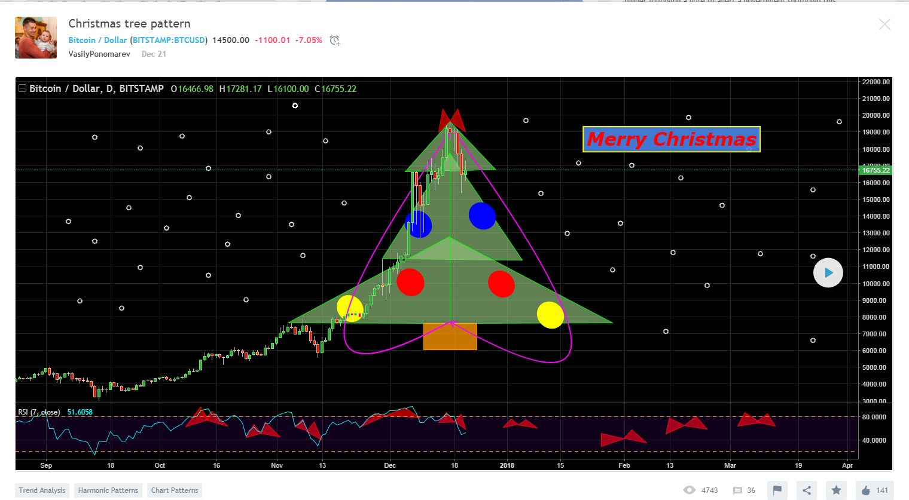
Task: Click the Merry Christmas text label
Action: (672, 139)
